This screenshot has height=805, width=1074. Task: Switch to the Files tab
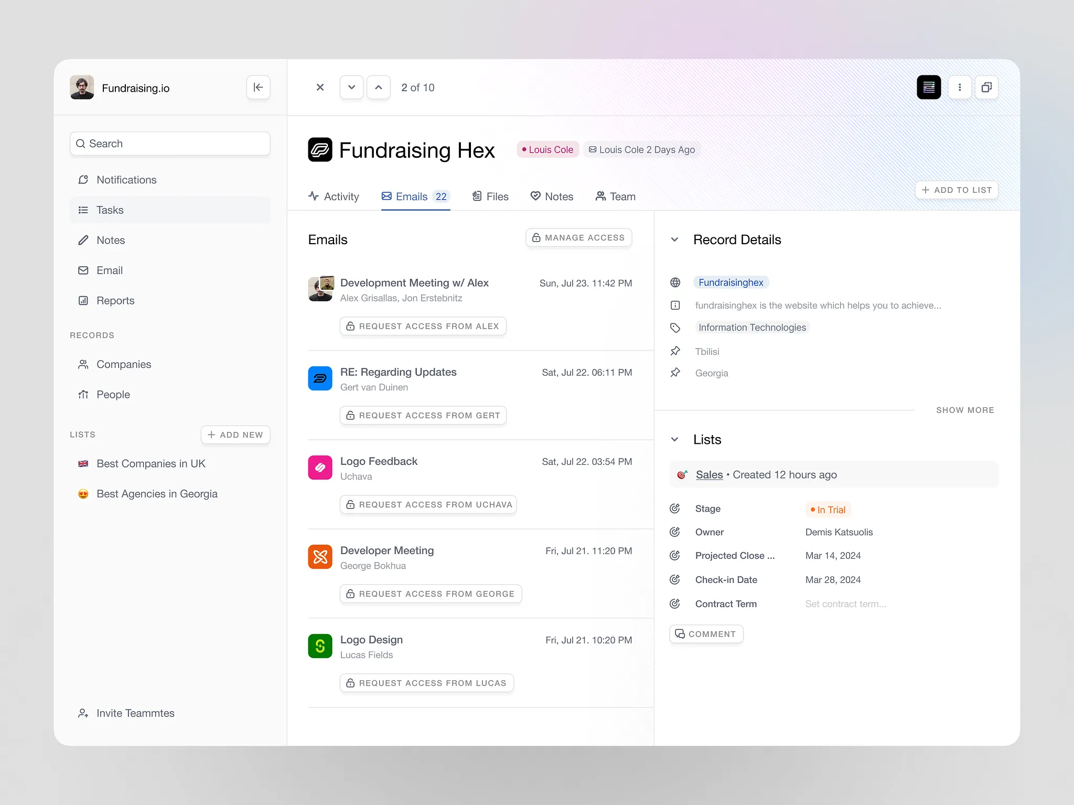tap(490, 197)
